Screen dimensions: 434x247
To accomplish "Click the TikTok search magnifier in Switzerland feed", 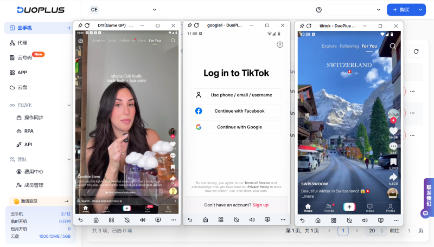I will [x=392, y=46].
